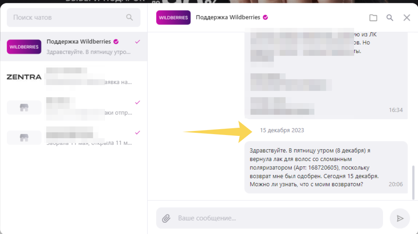The width and height of the screenshot is (418, 234).
Task: Click the message about лак для волос
Action: (326, 167)
